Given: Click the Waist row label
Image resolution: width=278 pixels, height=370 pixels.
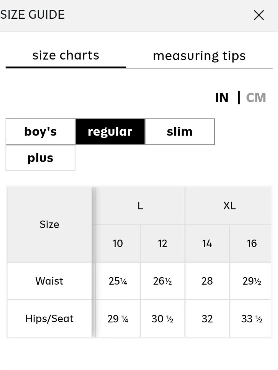Looking at the screenshot, I should (x=49, y=281).
